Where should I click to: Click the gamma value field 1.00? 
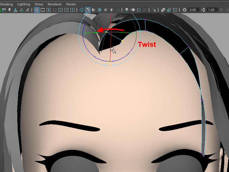(x=211, y=10)
